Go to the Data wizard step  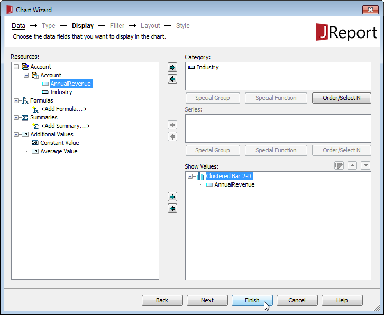click(x=19, y=26)
